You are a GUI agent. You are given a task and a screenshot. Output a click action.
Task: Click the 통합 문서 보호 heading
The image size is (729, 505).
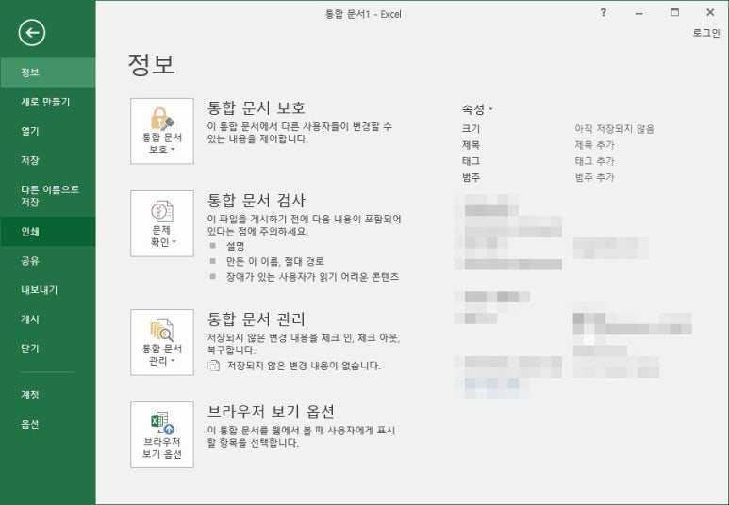(257, 107)
